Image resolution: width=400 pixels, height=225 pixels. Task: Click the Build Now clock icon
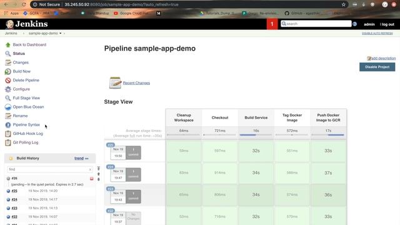8,71
